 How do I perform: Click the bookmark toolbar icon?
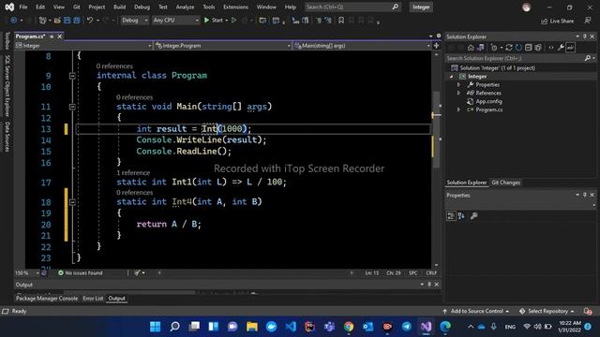(x=341, y=21)
